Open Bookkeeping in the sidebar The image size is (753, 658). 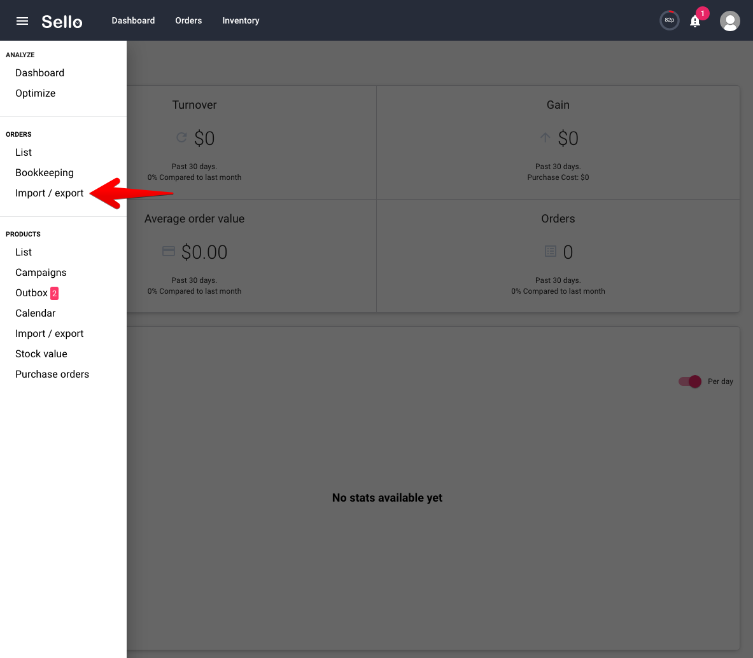click(45, 173)
